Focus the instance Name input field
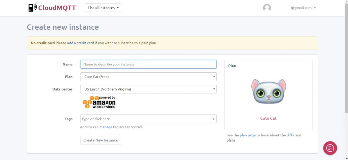This screenshot has width=348, height=160. tap(148, 64)
